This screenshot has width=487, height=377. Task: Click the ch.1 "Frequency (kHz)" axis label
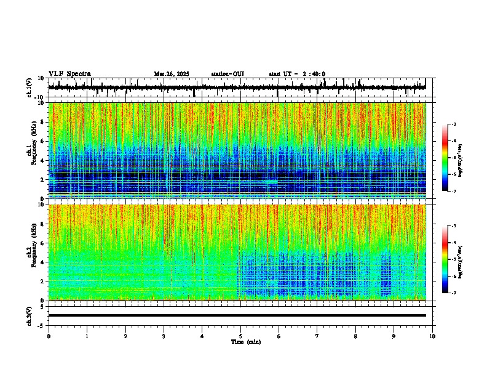pyautogui.click(x=34, y=143)
